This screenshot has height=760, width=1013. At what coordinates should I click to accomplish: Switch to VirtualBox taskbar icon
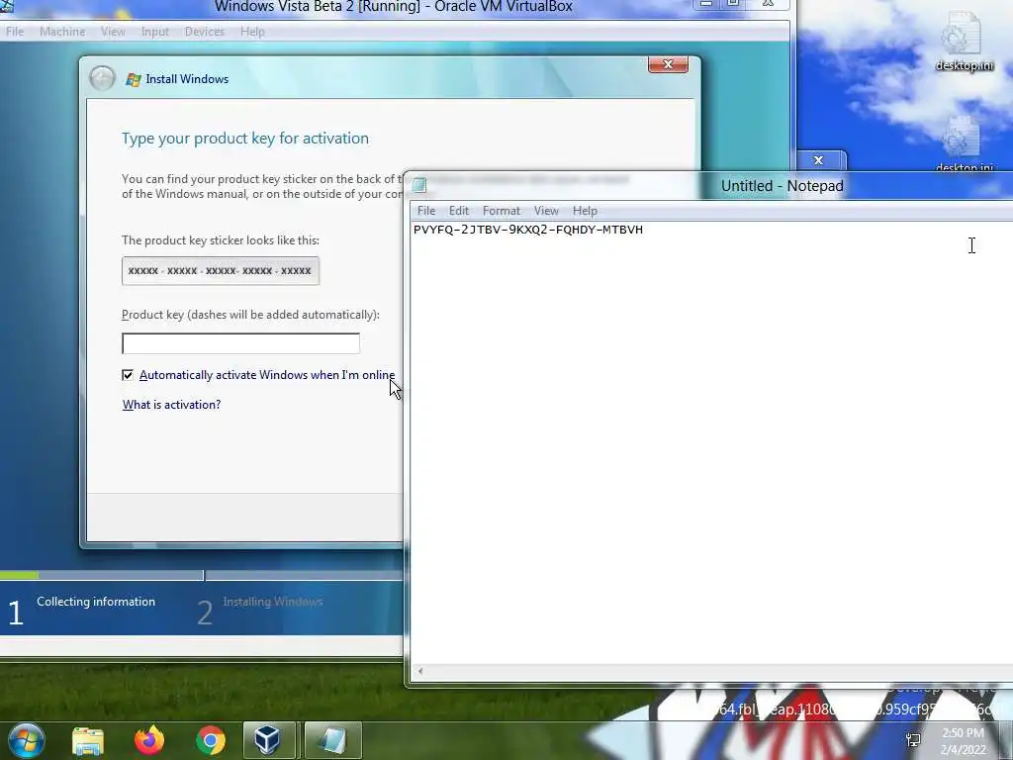[269, 740]
